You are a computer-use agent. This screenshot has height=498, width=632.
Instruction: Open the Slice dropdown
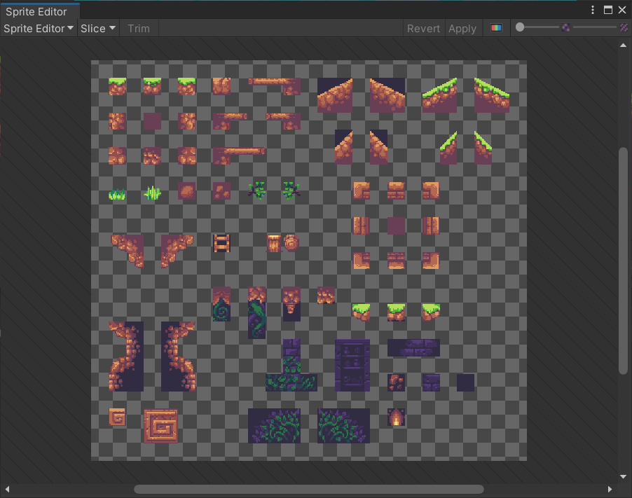click(97, 28)
